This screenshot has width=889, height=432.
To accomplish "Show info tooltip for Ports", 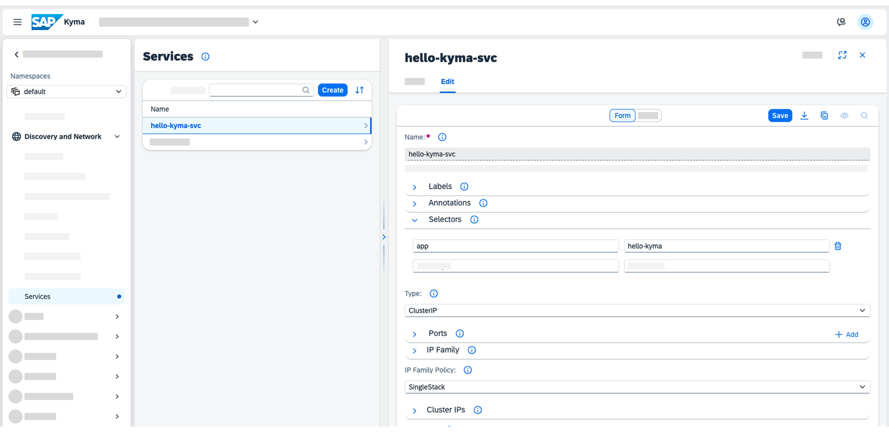I will pos(460,334).
